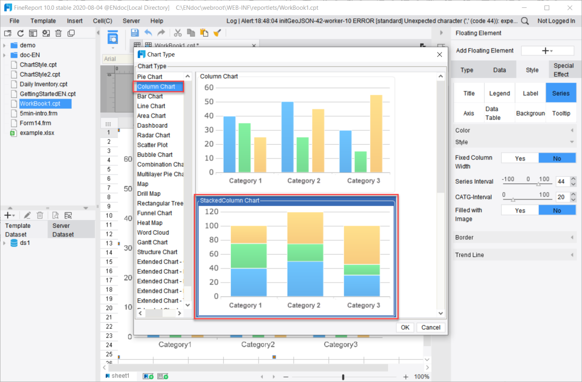Click the Save icon in the toolbar
582x382 pixels.
tap(134, 33)
